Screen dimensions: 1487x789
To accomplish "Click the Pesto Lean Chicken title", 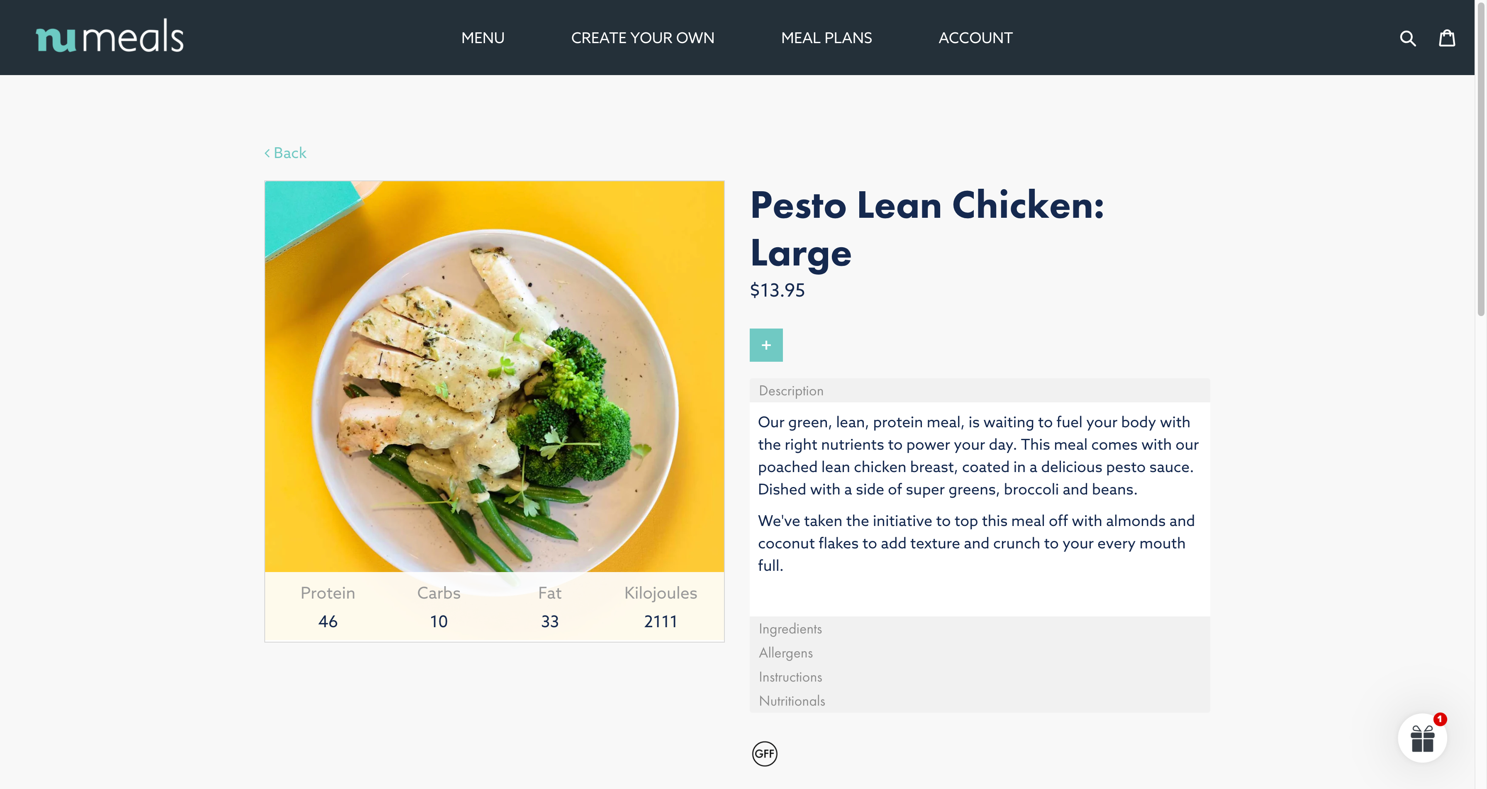I will point(926,229).
